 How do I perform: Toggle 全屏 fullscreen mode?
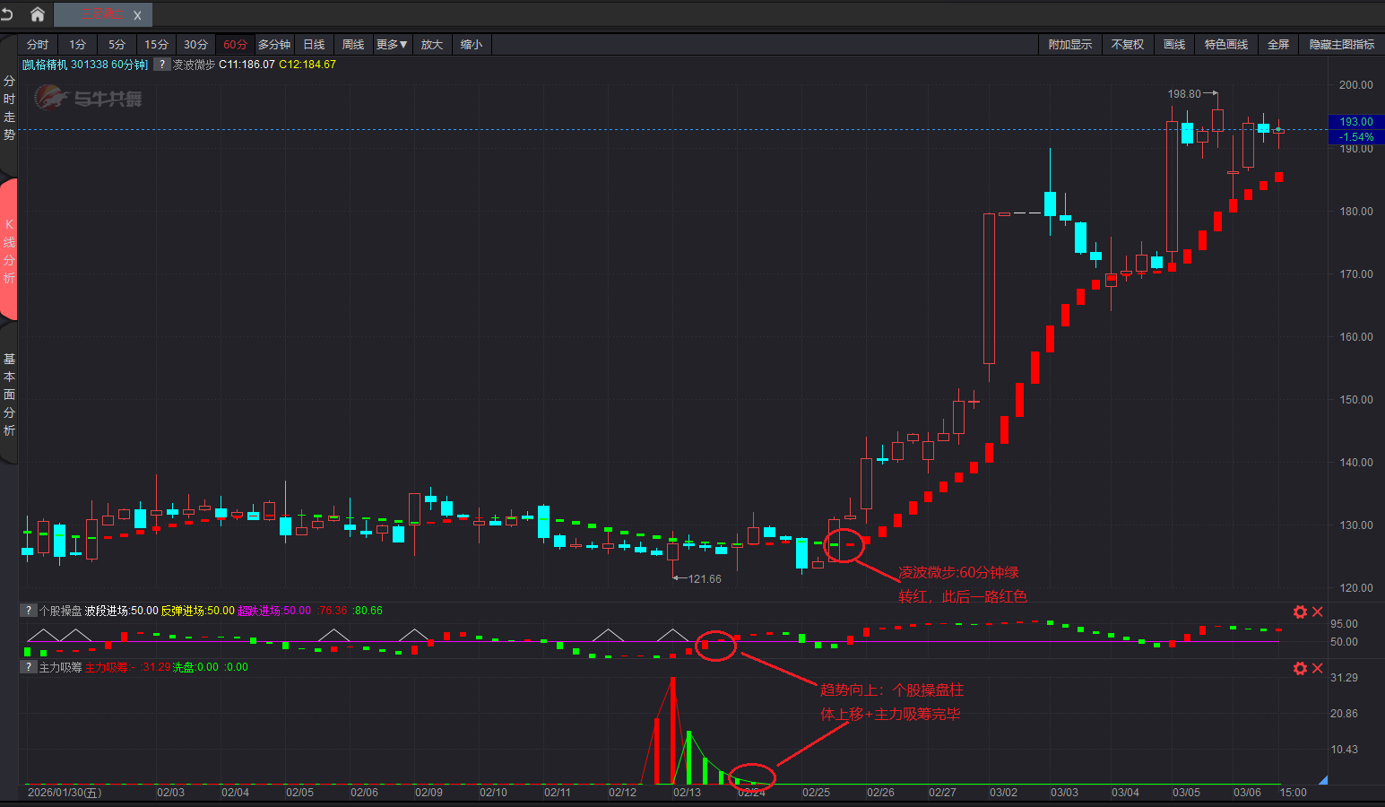tap(1277, 45)
